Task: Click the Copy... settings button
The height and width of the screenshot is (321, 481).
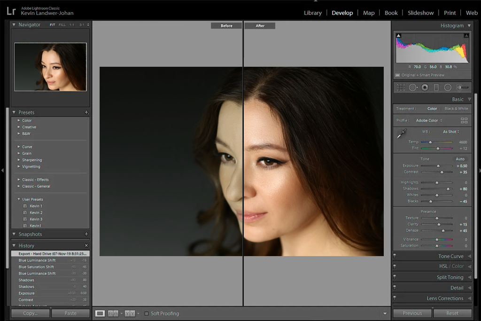Action: coord(31,313)
